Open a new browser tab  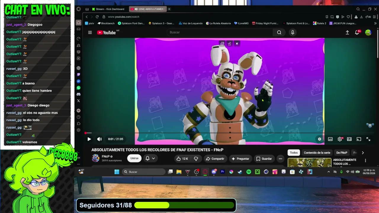click(169, 9)
